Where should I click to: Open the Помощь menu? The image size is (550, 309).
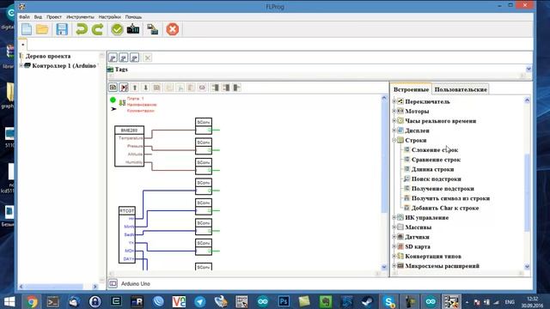click(134, 17)
